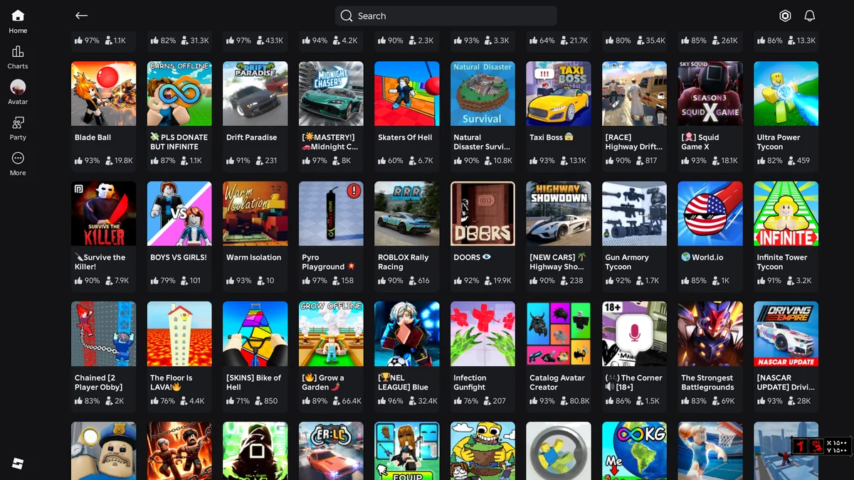Viewport: 854px width, 480px height.
Task: Click the BOYS VS GIRLS title
Action: click(179, 257)
